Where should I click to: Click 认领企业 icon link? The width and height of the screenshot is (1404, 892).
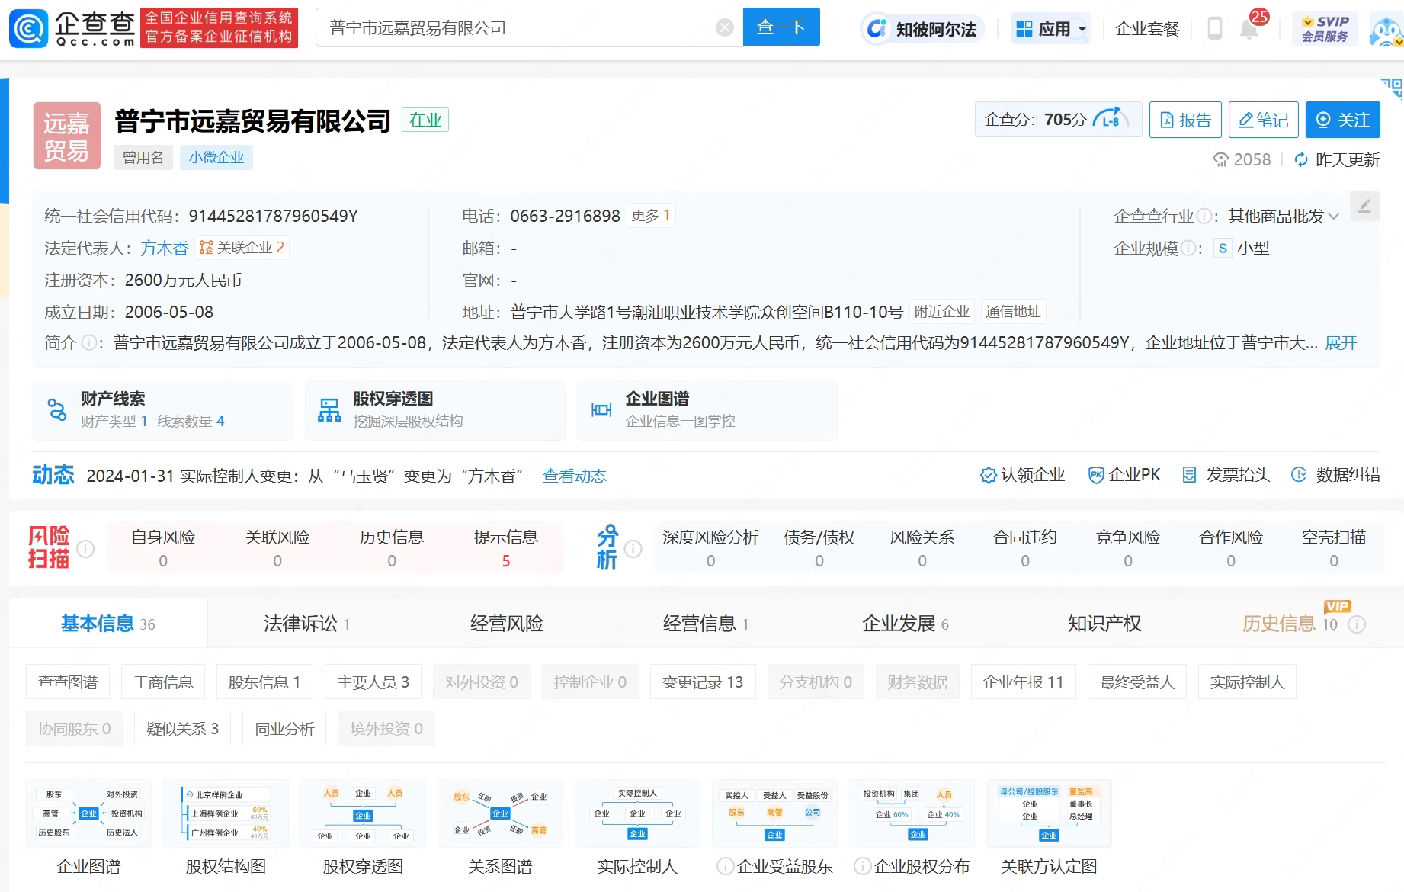click(x=1022, y=475)
